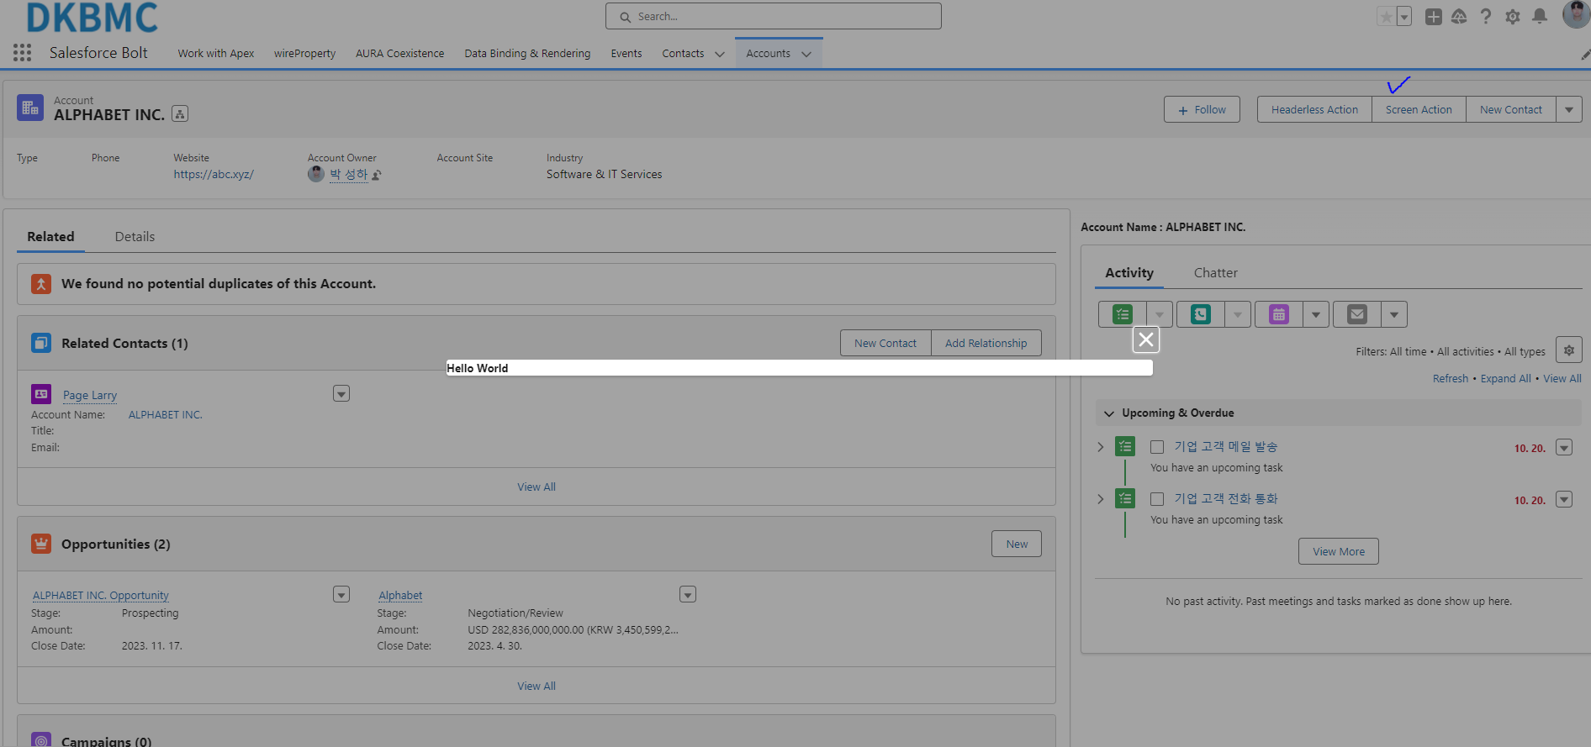Open ALPHABET INC. Opportunity row actions dropdown
Image resolution: width=1591 pixels, height=747 pixels.
341,594
